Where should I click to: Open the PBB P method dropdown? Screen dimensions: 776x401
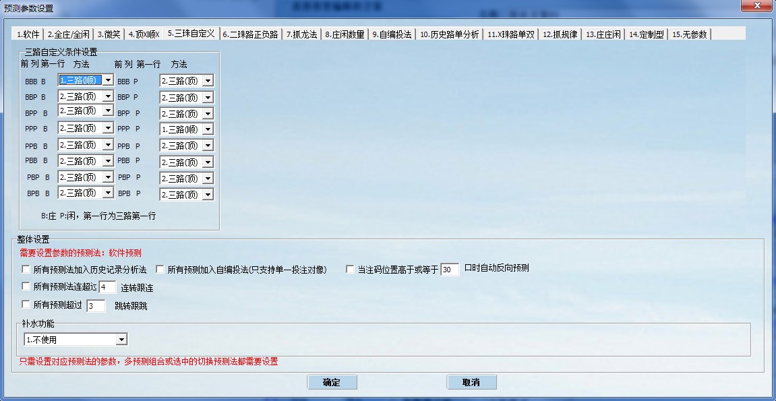click(207, 160)
